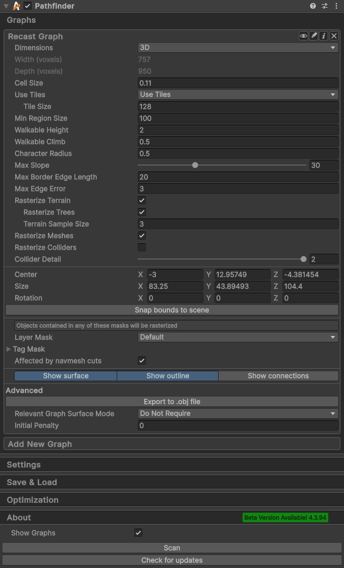Collapse the Pathfinder component foldout arrow
Image resolution: width=344 pixels, height=568 pixels.
pos(6,6)
